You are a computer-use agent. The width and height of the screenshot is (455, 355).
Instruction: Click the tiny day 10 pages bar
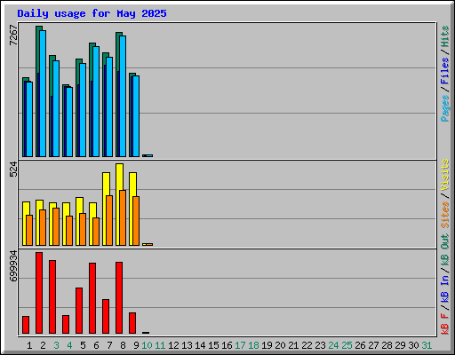[149, 155]
